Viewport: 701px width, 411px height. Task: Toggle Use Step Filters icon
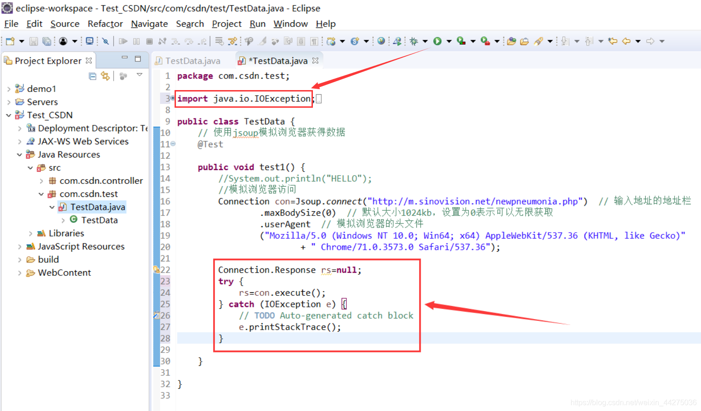(x=232, y=41)
